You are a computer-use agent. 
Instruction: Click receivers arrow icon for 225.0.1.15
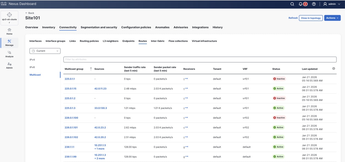186,88
